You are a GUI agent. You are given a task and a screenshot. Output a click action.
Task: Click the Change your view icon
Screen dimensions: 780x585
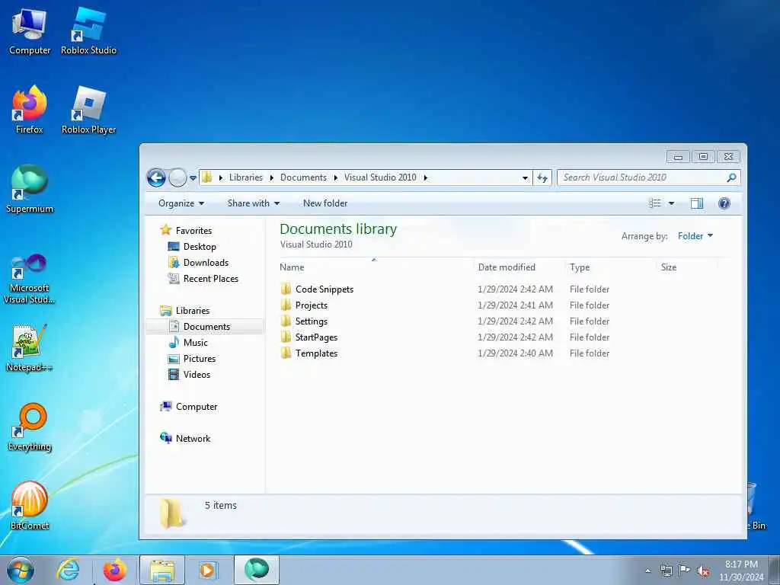pyautogui.click(x=655, y=203)
